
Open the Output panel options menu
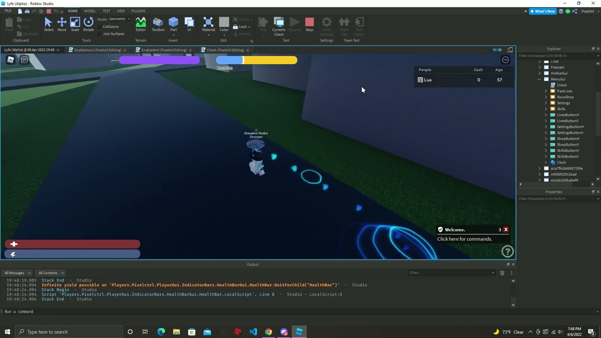[512, 273]
